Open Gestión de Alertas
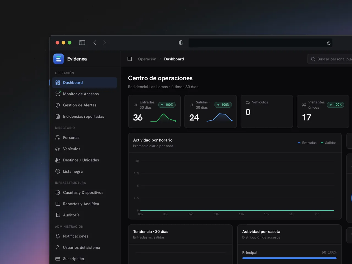Image resolution: width=352 pixels, height=264 pixels. [84, 105]
